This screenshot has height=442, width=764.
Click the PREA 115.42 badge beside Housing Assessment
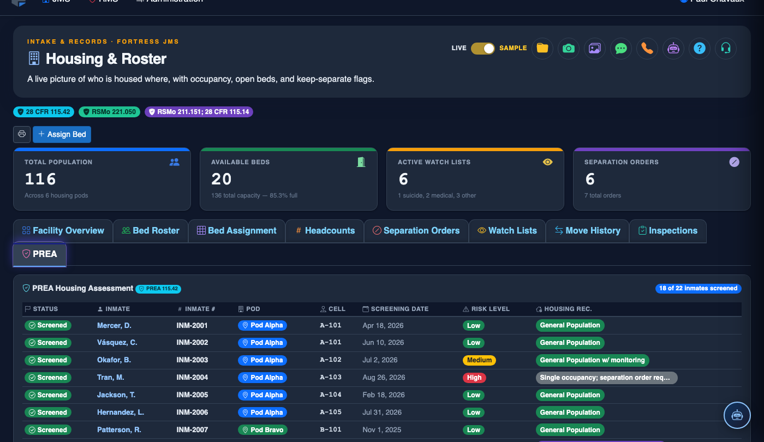[158, 289]
